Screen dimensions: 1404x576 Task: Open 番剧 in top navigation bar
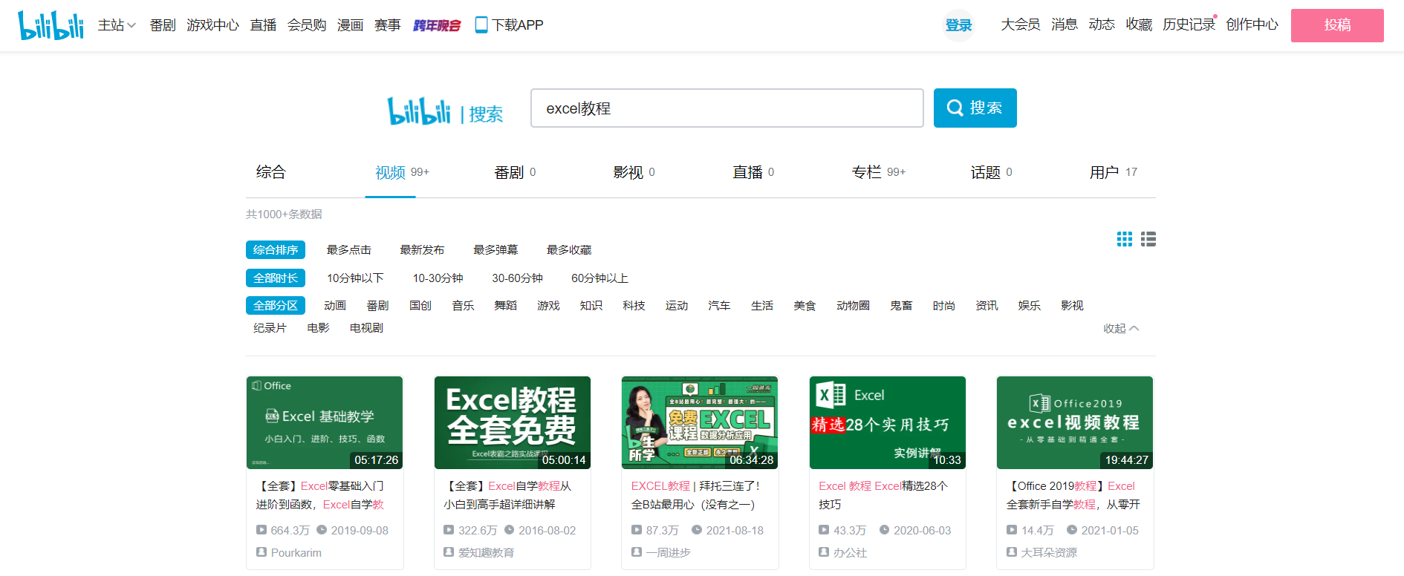[x=163, y=25]
